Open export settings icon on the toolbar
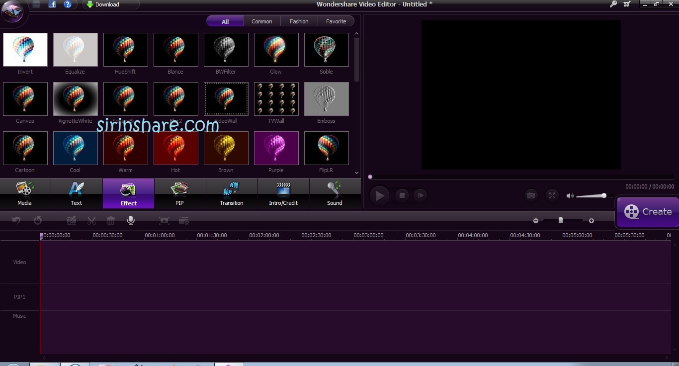 (x=184, y=220)
